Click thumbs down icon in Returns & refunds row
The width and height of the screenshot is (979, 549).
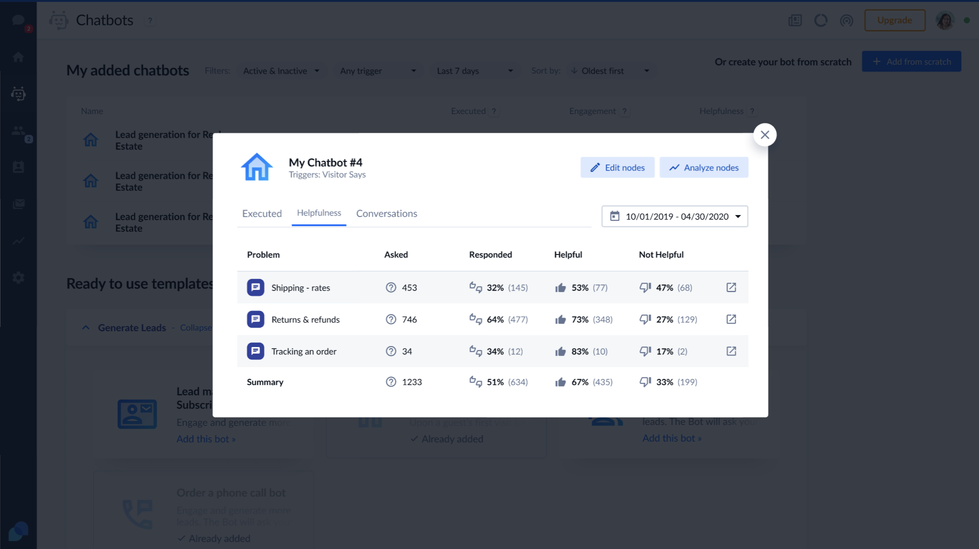point(645,319)
